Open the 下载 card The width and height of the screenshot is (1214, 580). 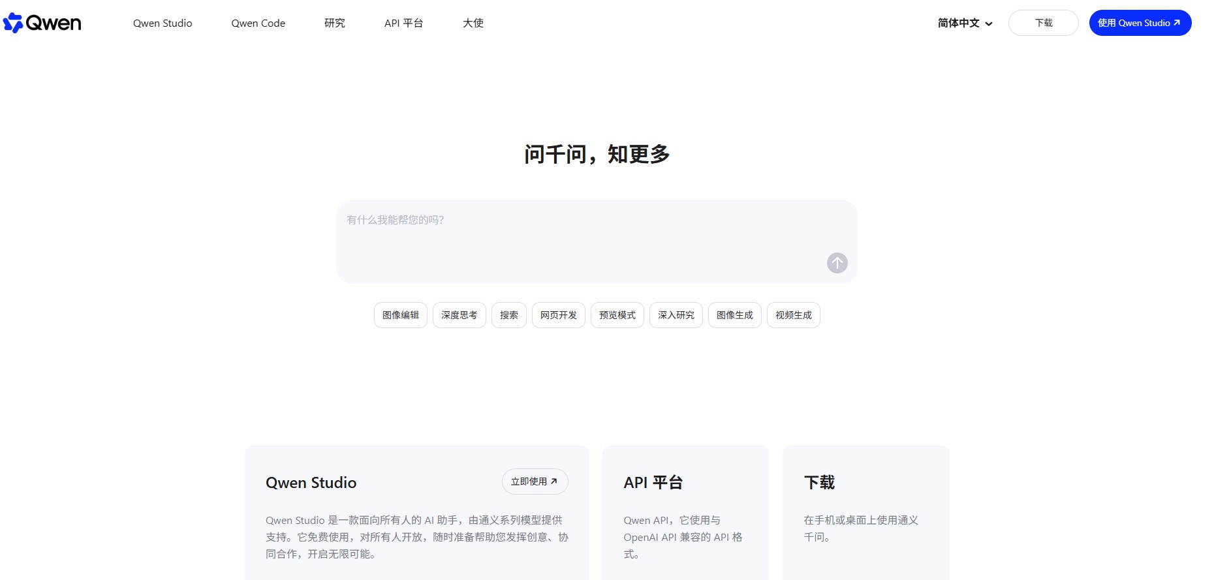click(865, 513)
